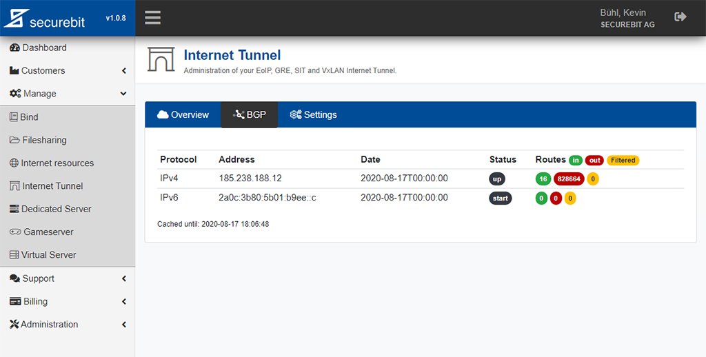
Task: Click the Administration tools icon
Action: [14, 324]
